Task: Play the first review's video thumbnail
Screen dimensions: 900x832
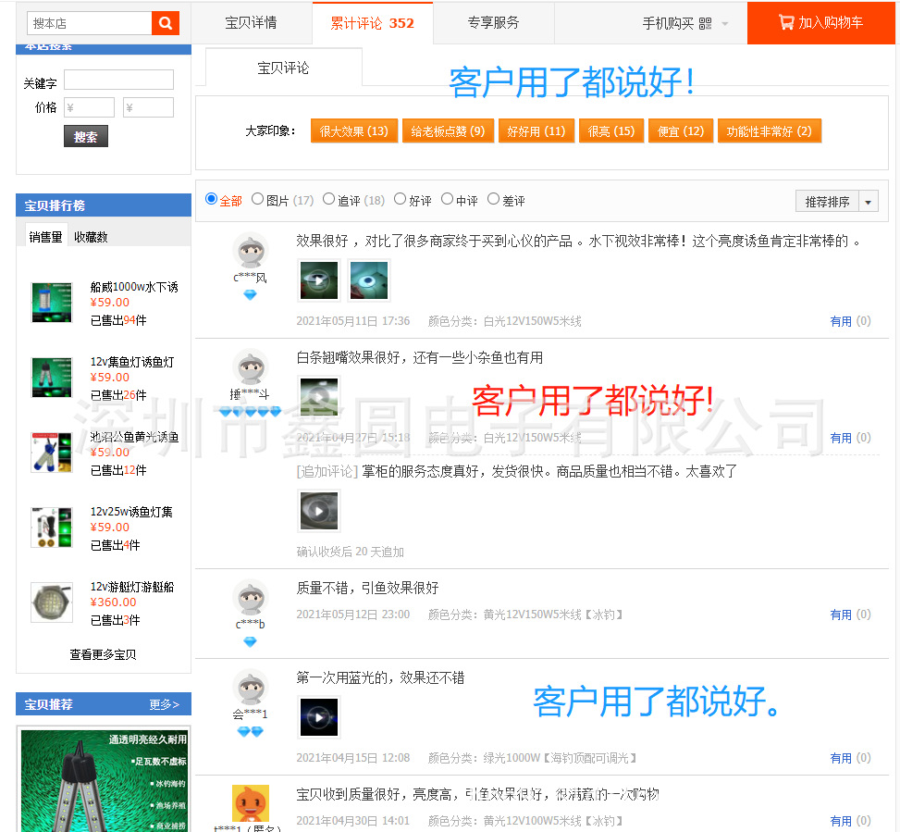Action: pyautogui.click(x=318, y=279)
